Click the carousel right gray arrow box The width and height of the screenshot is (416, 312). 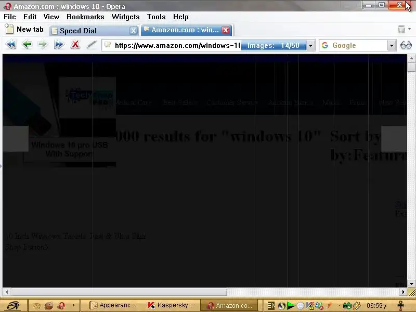tap(394, 139)
